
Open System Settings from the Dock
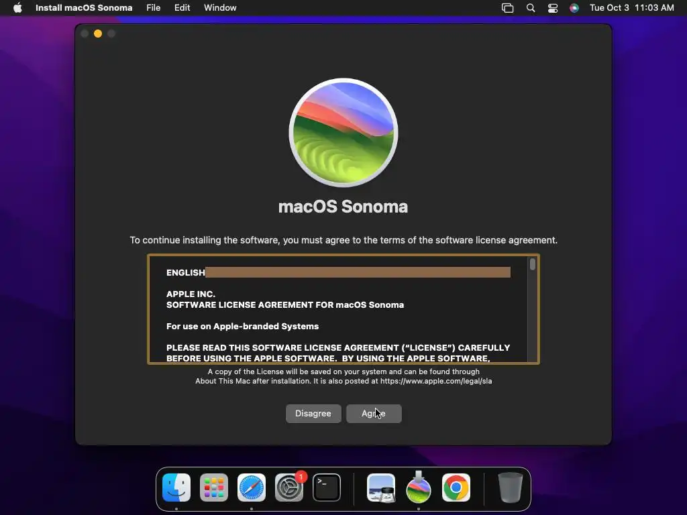(x=289, y=488)
